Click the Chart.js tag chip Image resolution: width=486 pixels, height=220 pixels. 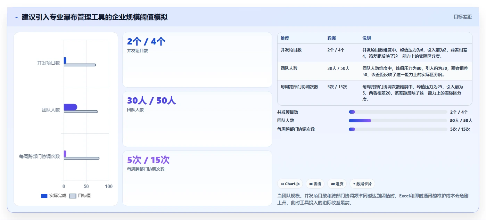click(290, 184)
